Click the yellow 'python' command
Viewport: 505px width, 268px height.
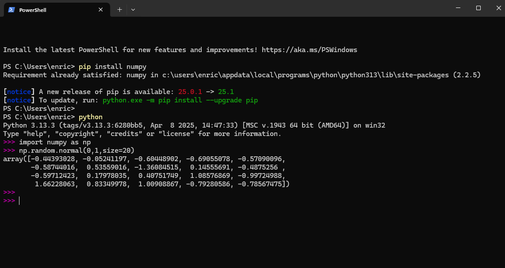pyautogui.click(x=91, y=117)
